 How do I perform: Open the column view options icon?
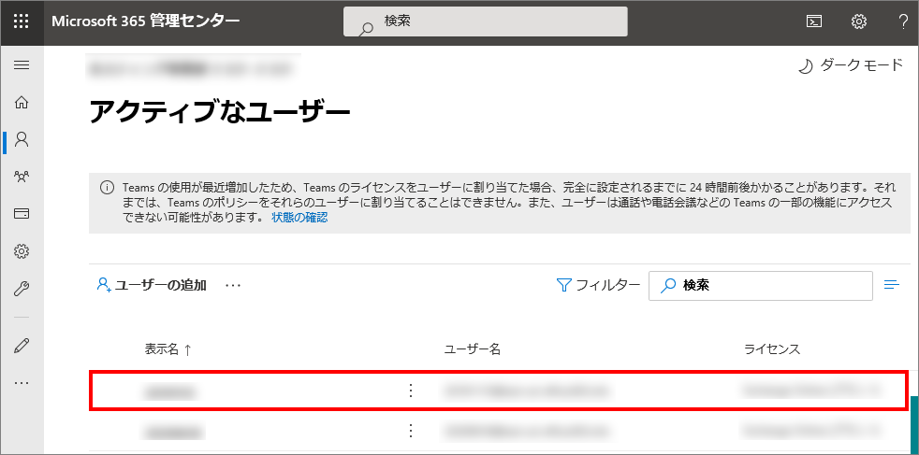click(x=892, y=285)
